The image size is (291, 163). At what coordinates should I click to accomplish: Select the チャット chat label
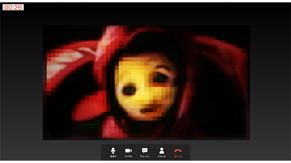pos(145,157)
